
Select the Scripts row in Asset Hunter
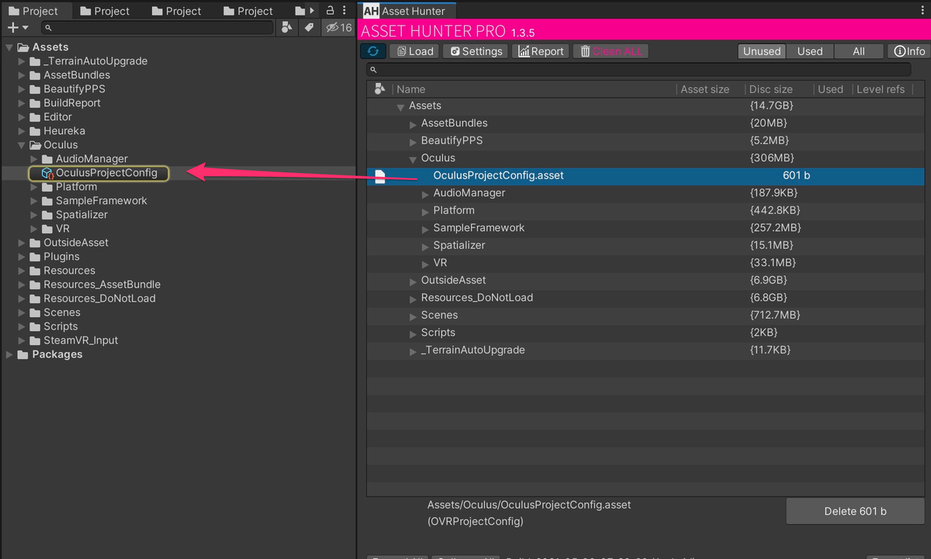646,333
